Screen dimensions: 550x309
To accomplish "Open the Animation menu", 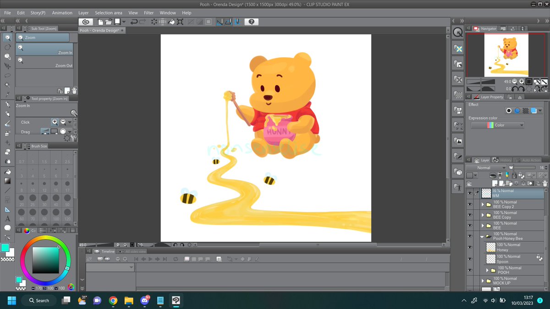I will point(62,13).
